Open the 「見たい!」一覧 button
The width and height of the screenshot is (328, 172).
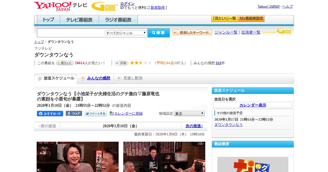[224, 19]
